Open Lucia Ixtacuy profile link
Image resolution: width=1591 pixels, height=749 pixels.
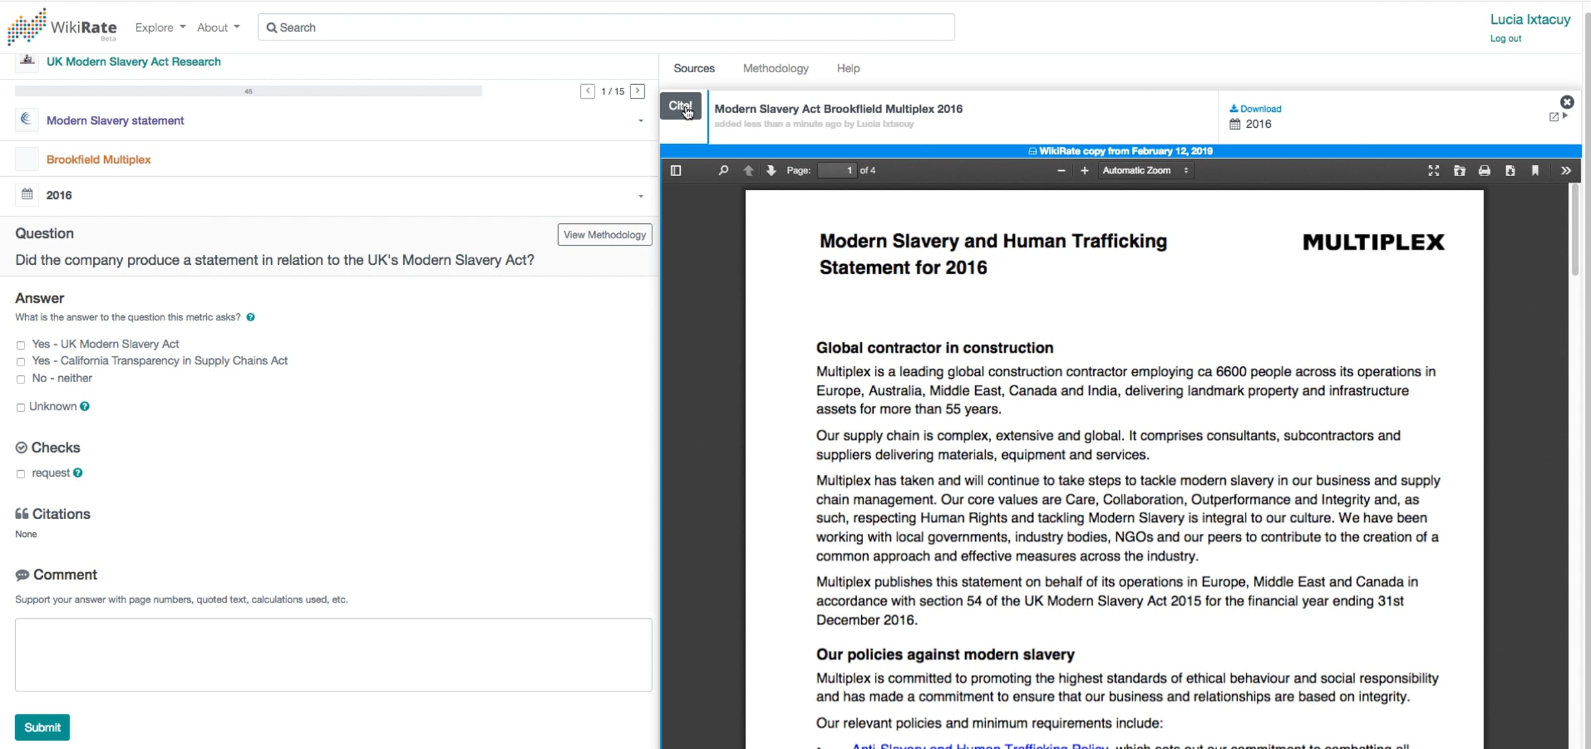1530,19
